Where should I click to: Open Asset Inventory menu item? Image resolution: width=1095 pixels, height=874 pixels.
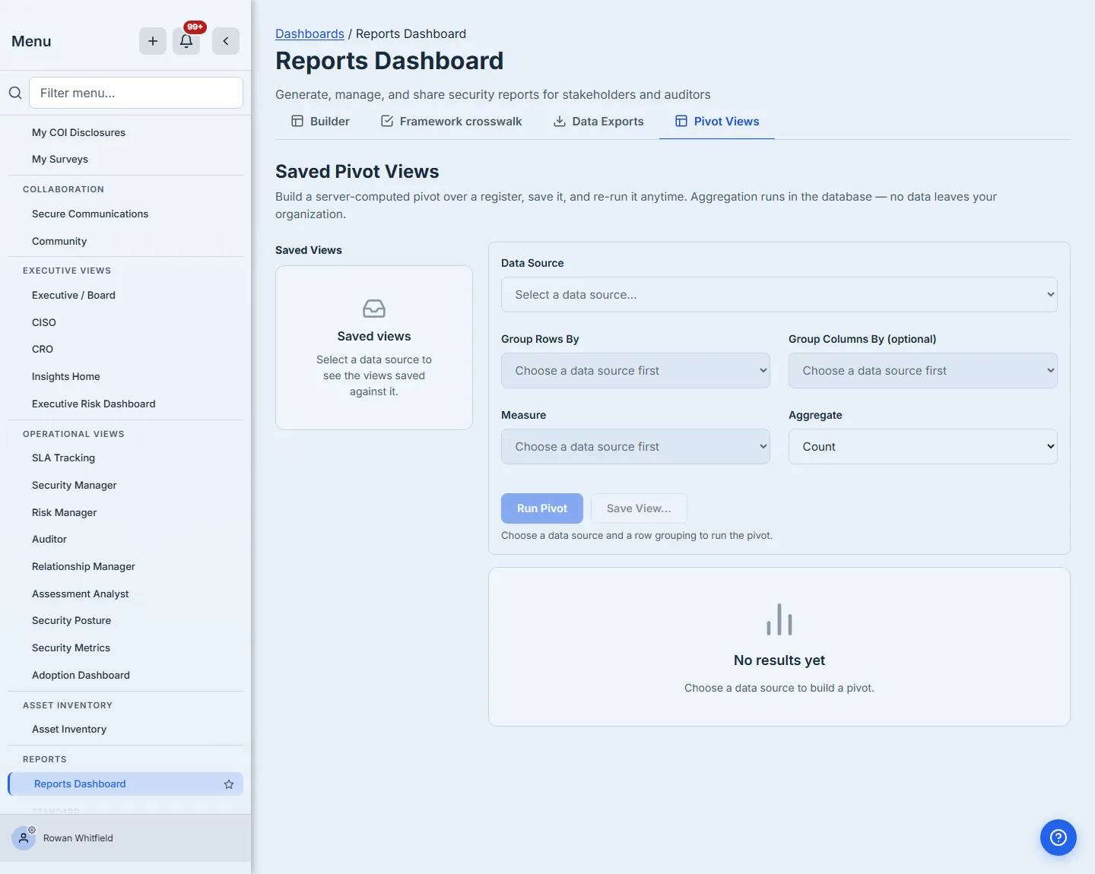point(69,729)
